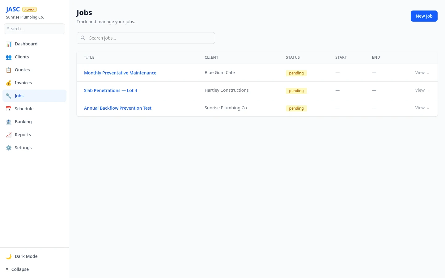Click the Clients people icon

click(x=9, y=57)
